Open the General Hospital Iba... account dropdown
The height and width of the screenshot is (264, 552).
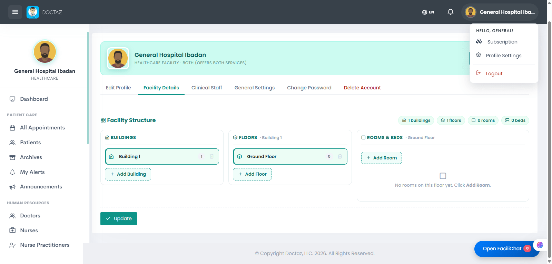click(x=500, y=12)
